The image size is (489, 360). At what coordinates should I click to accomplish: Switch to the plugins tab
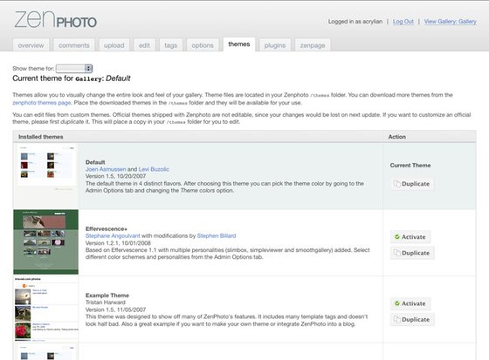pyautogui.click(x=275, y=45)
